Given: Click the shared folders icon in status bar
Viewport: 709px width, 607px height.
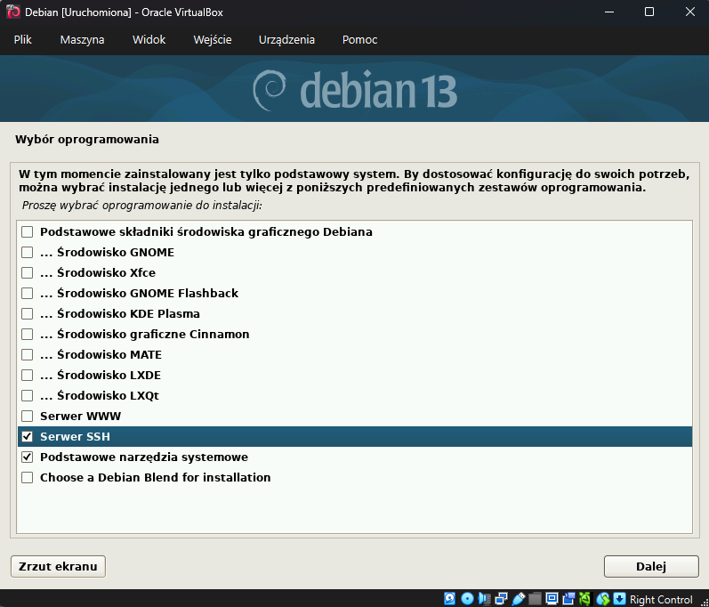Looking at the screenshot, I should pos(535,599).
